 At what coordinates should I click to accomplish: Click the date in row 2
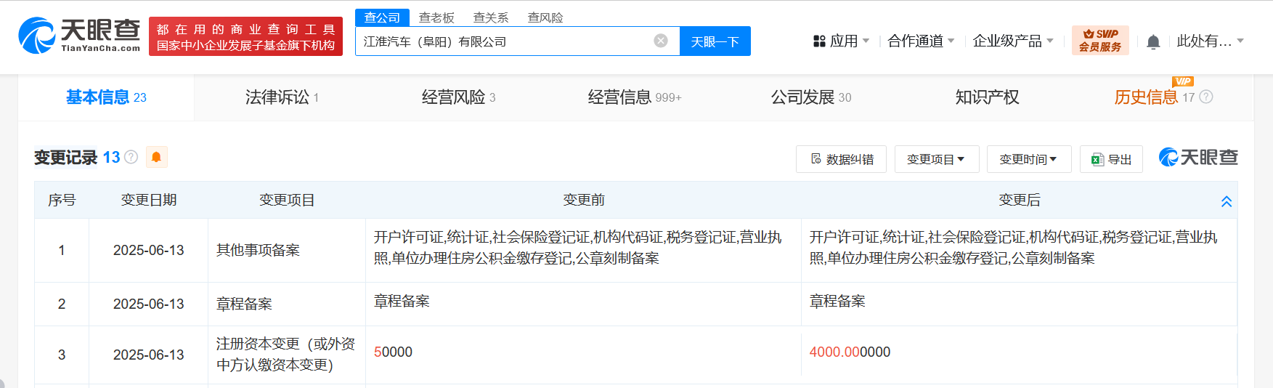pyautogui.click(x=149, y=304)
